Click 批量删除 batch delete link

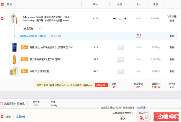(x=21, y=117)
